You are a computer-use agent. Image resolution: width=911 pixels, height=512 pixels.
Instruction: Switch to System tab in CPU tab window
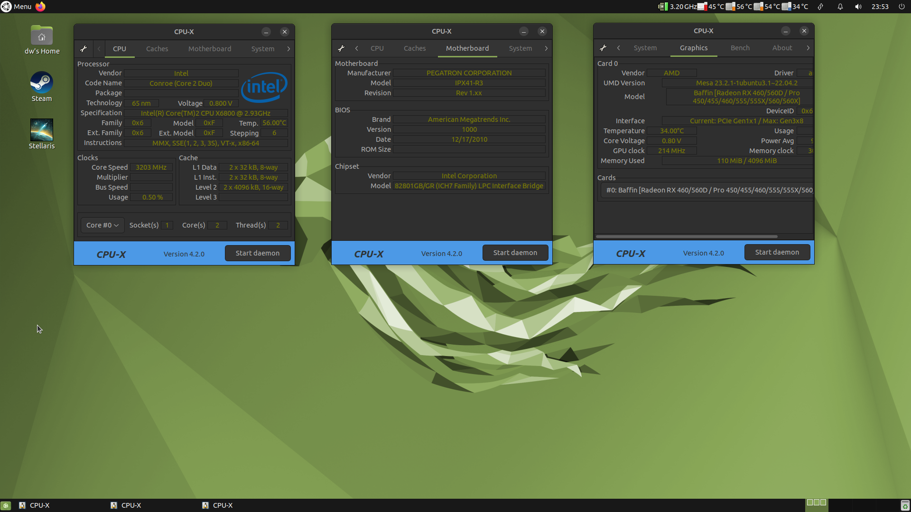263,49
